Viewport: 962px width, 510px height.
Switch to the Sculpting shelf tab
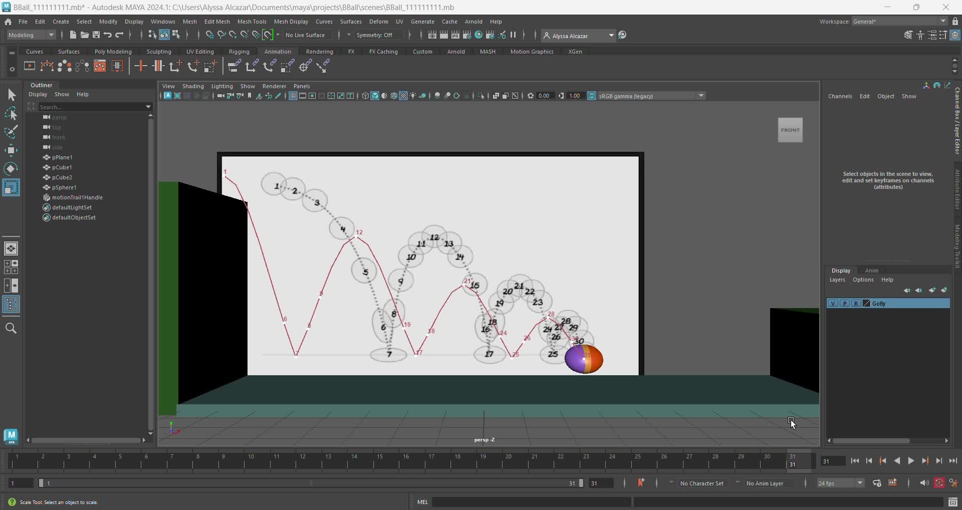pyautogui.click(x=159, y=52)
